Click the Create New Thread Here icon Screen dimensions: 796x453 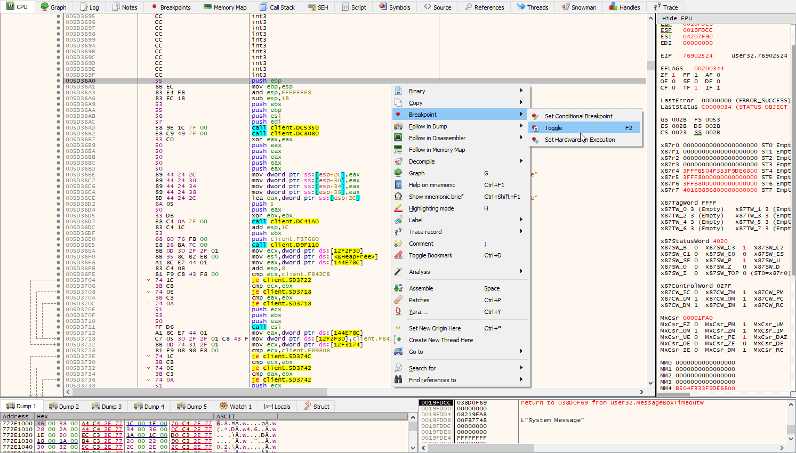pyautogui.click(x=398, y=340)
